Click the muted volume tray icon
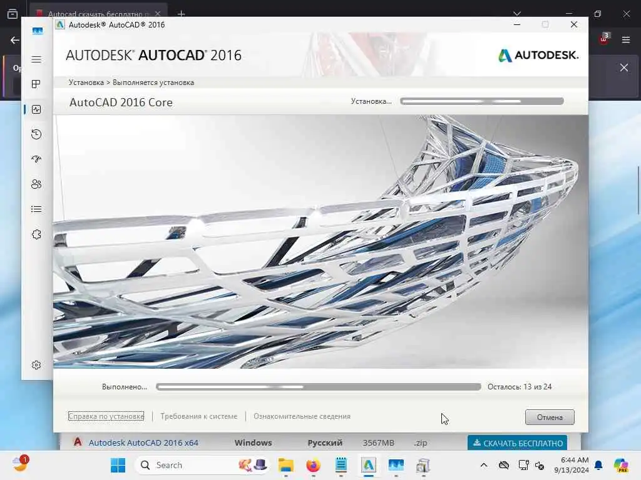641x480 pixels. (540, 465)
